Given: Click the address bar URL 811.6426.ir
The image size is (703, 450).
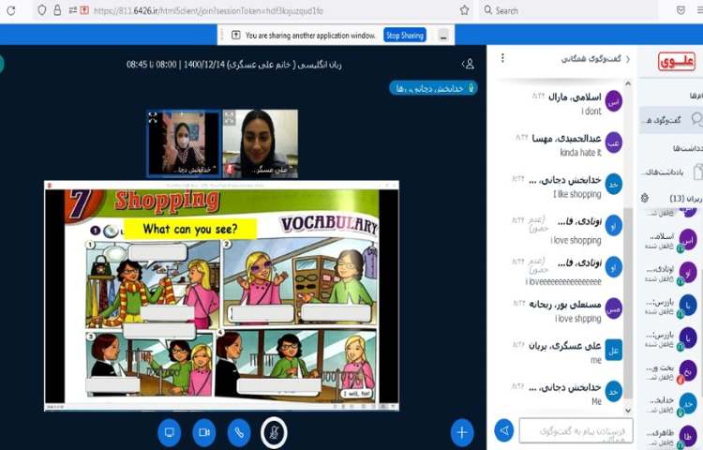Looking at the screenshot, I should click(x=208, y=10).
